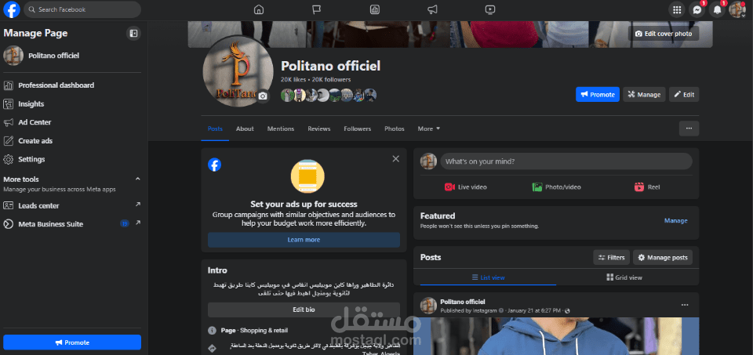
Task: Open Professional dashboard in the sidebar
Action: 72,85
